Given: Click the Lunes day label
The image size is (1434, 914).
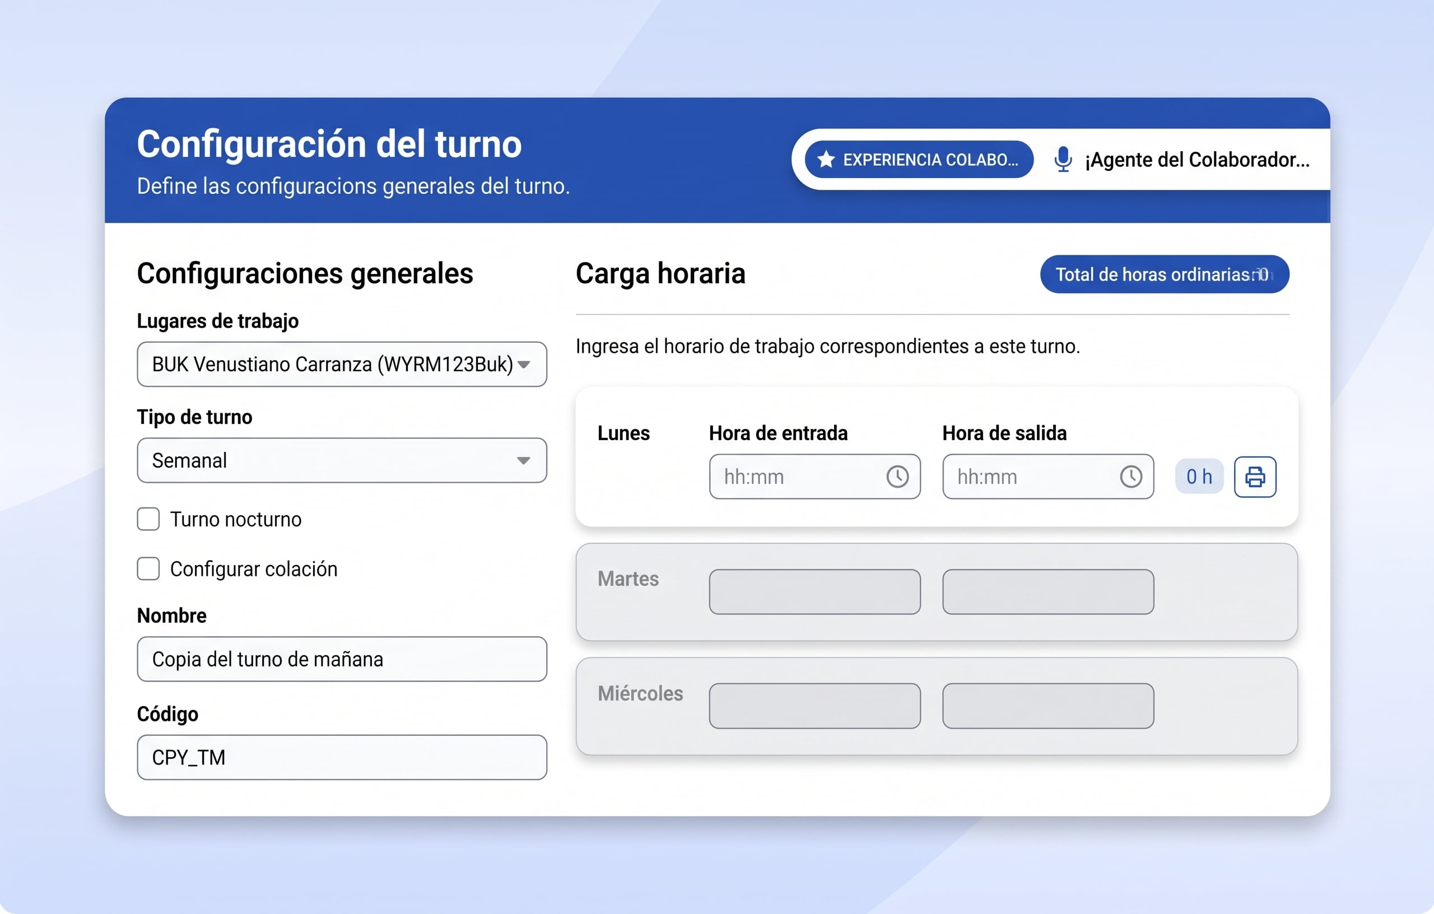Looking at the screenshot, I should pyautogui.click(x=623, y=433).
